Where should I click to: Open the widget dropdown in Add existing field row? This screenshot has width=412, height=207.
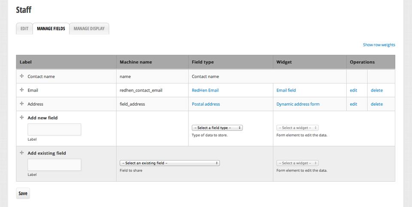[x=297, y=163]
